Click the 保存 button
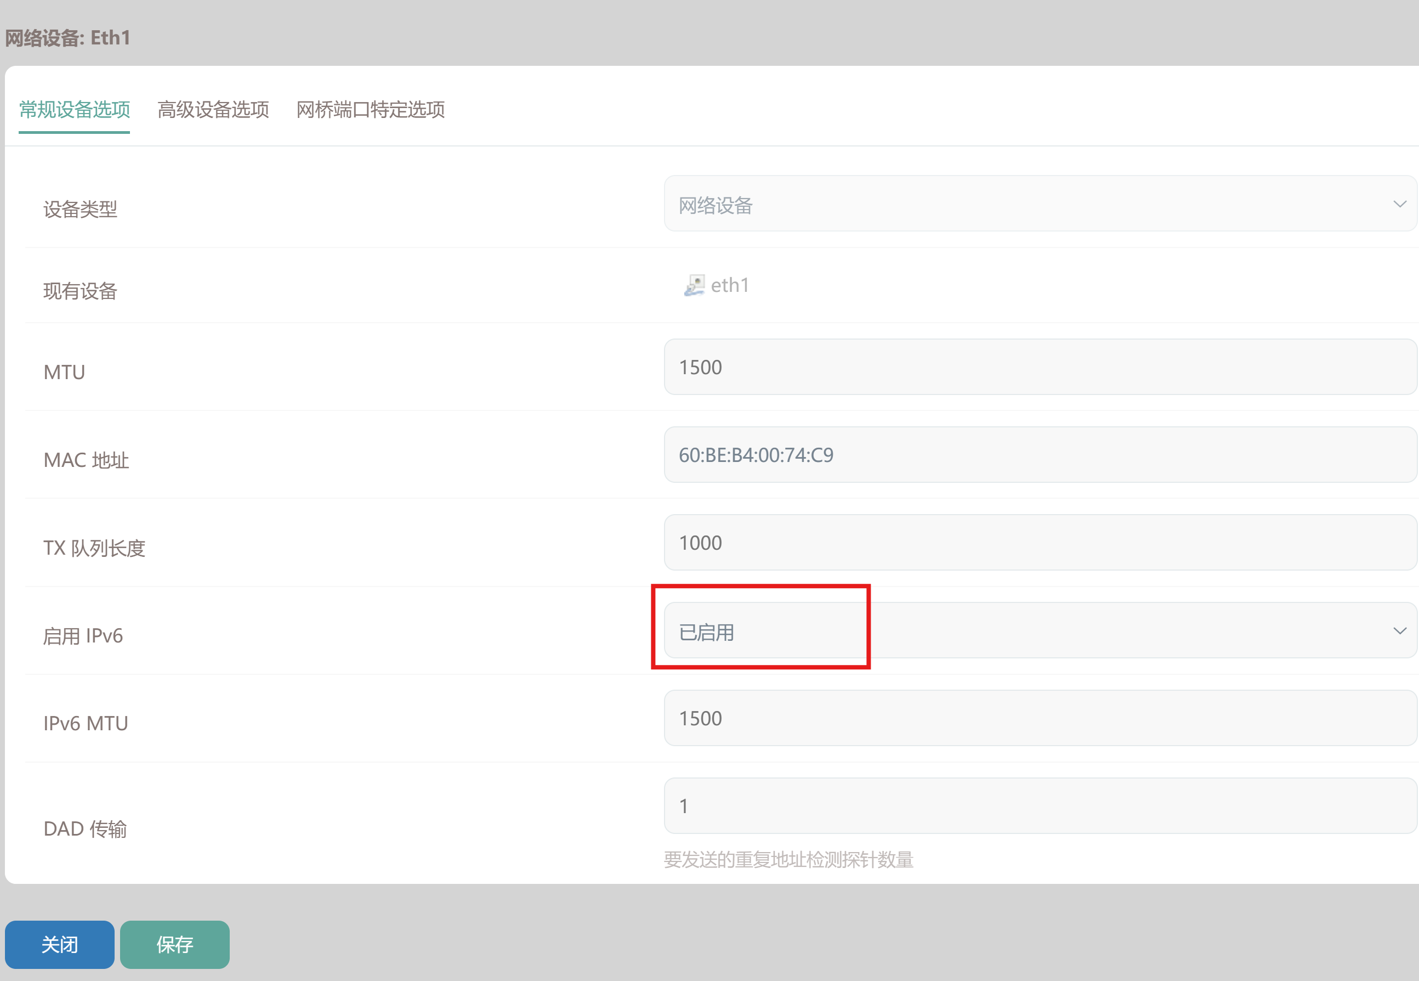This screenshot has width=1419, height=981. pyautogui.click(x=174, y=944)
